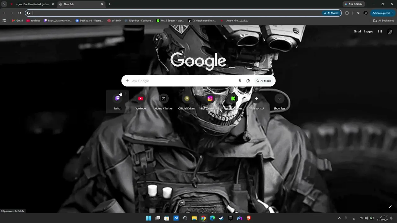Collapse shortcuts with Show less
This screenshot has width=397, height=223.
click(x=279, y=102)
